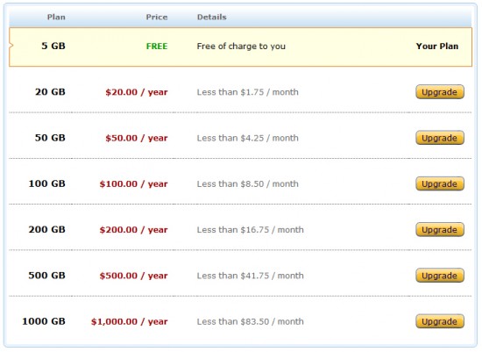Click 'Free of charge to you' text
The width and height of the screenshot is (482, 352).
[241, 47]
